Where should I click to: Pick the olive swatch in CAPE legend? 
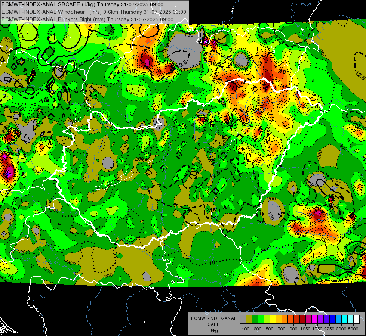point(249,320)
